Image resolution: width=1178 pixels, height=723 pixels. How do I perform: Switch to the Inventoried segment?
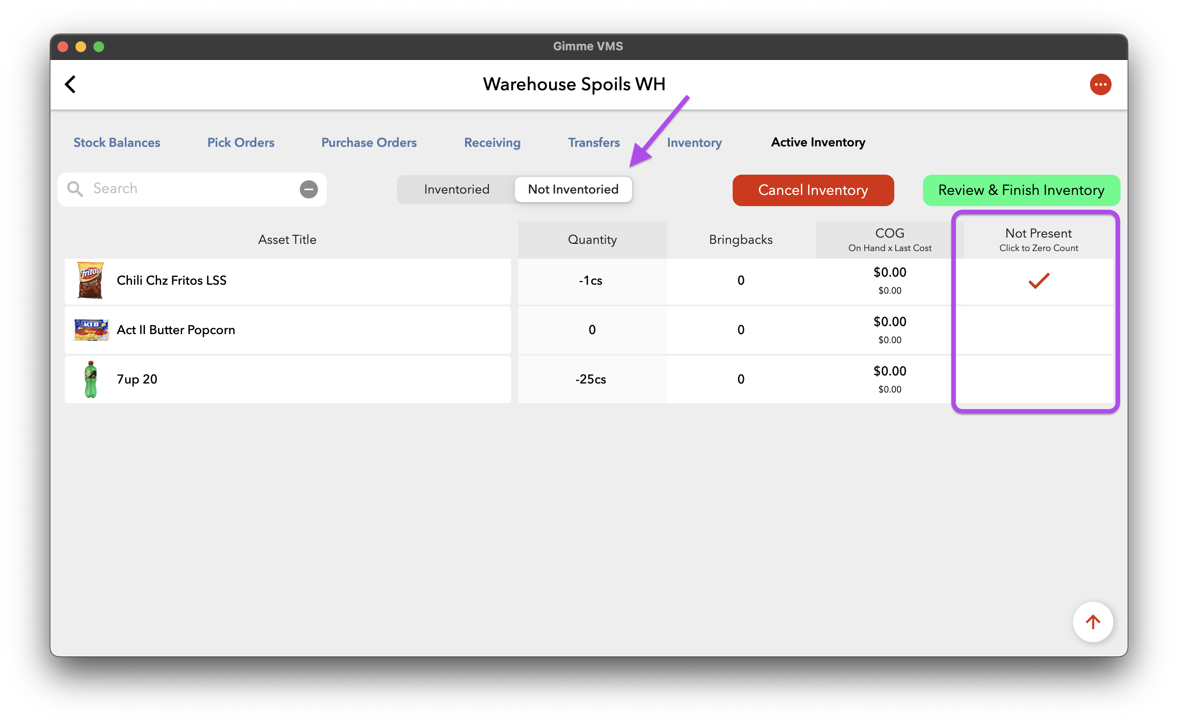click(x=457, y=190)
